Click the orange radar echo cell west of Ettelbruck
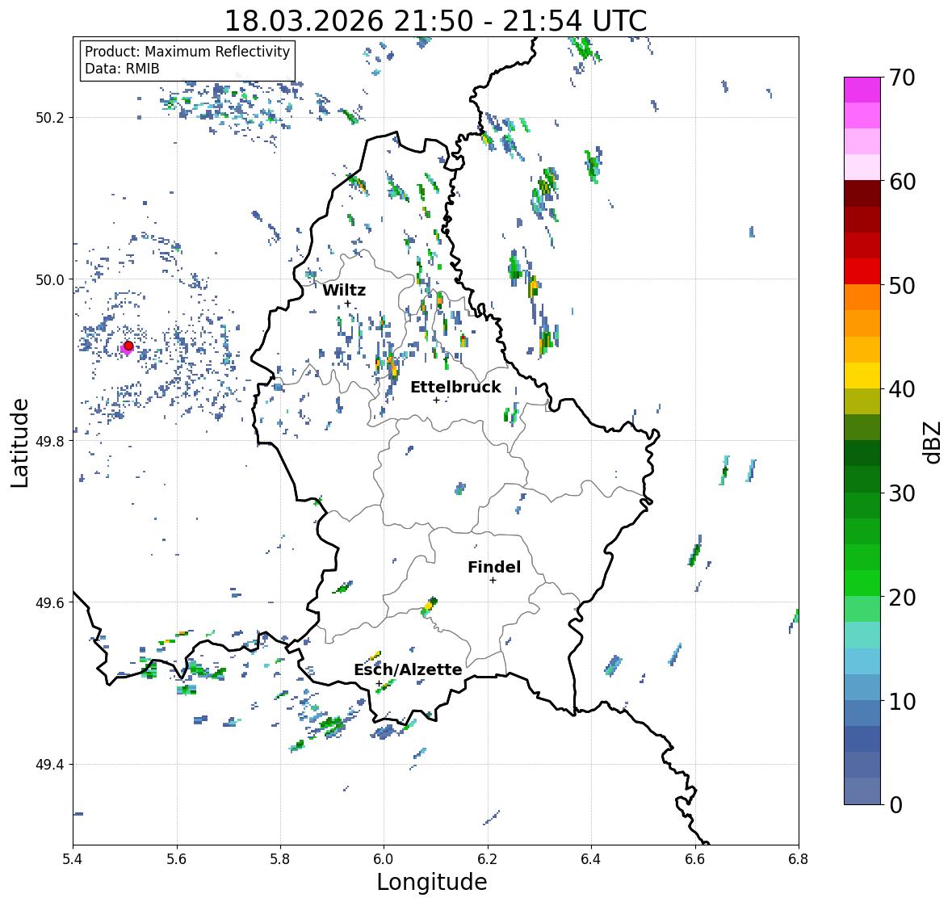952x902 pixels. coord(392,367)
